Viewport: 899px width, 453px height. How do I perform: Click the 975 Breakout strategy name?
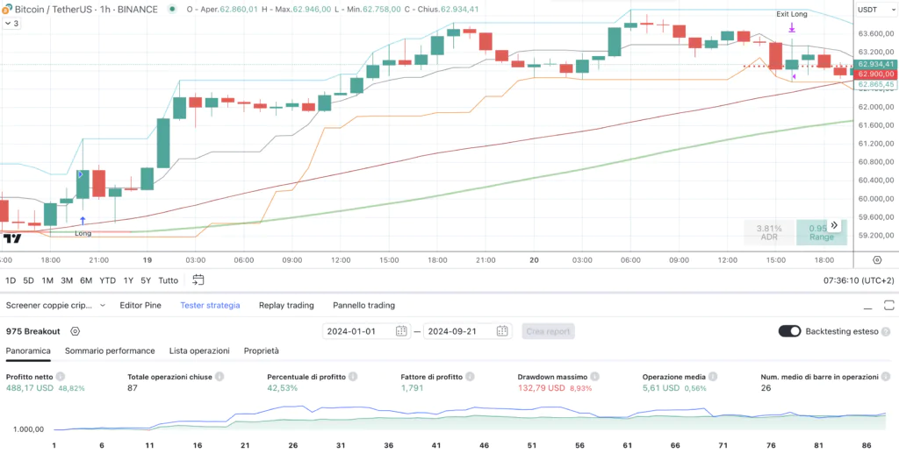[32, 331]
